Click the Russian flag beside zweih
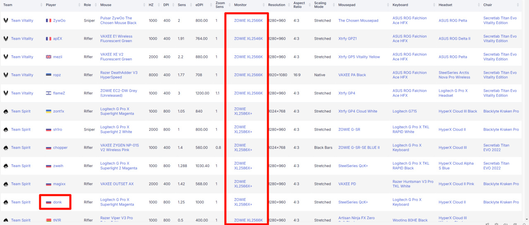This screenshot has height=225, width=529. click(x=49, y=166)
